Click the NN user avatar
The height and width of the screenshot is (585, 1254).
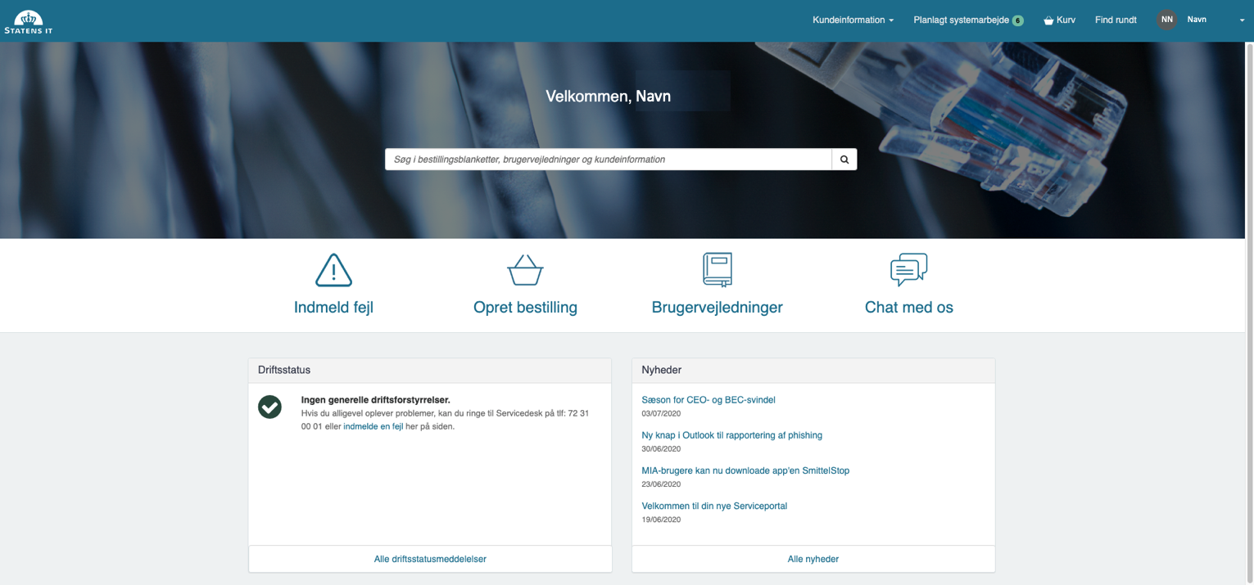pos(1166,20)
